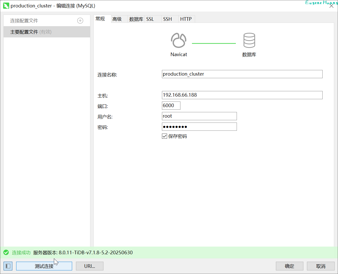338x274 pixels.
Task: Cancel with the 取消 button
Action: click(321, 266)
